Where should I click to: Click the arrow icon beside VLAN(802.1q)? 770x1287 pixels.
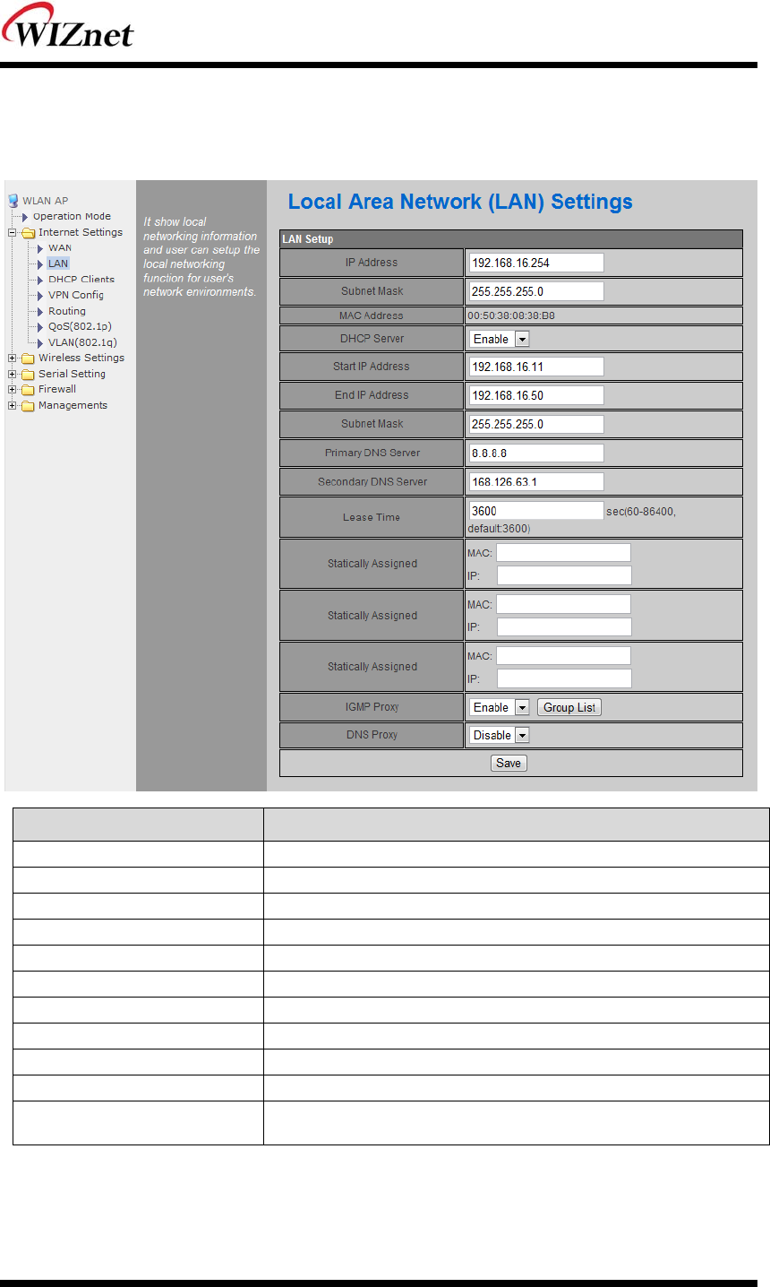tap(40, 342)
